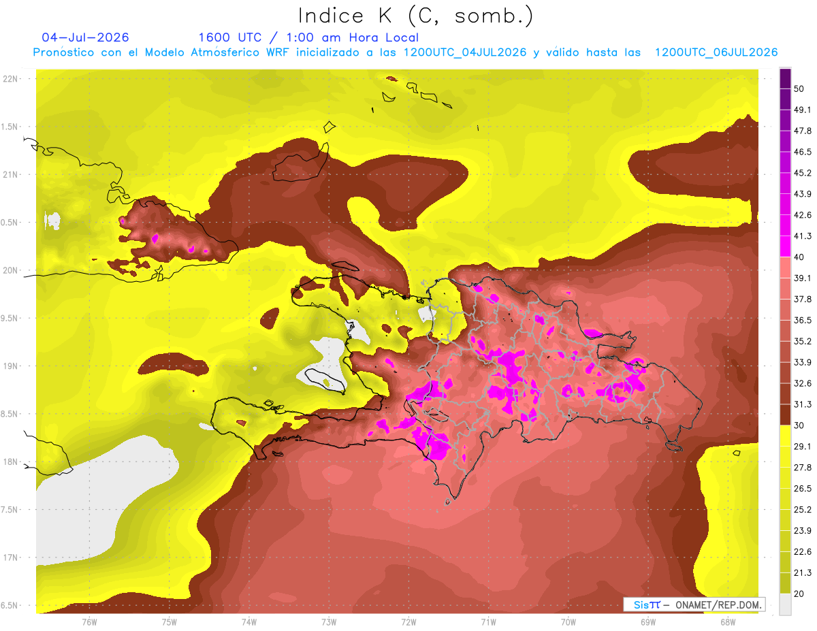
Task: Click the colorbar value "50"
Action: click(799, 89)
